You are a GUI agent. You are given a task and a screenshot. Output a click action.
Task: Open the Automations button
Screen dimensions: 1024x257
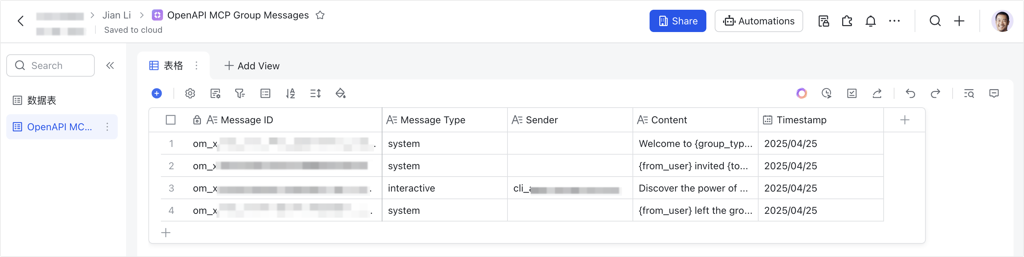[x=759, y=21]
